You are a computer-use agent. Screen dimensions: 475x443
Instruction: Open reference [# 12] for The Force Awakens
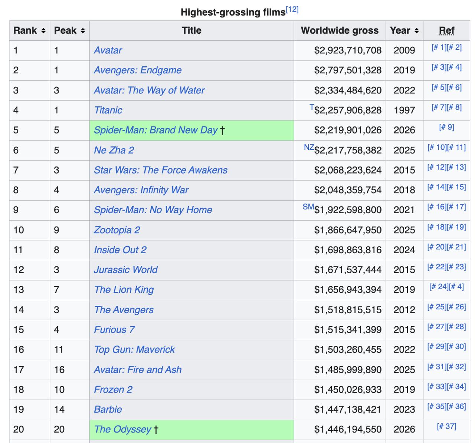pos(437,167)
